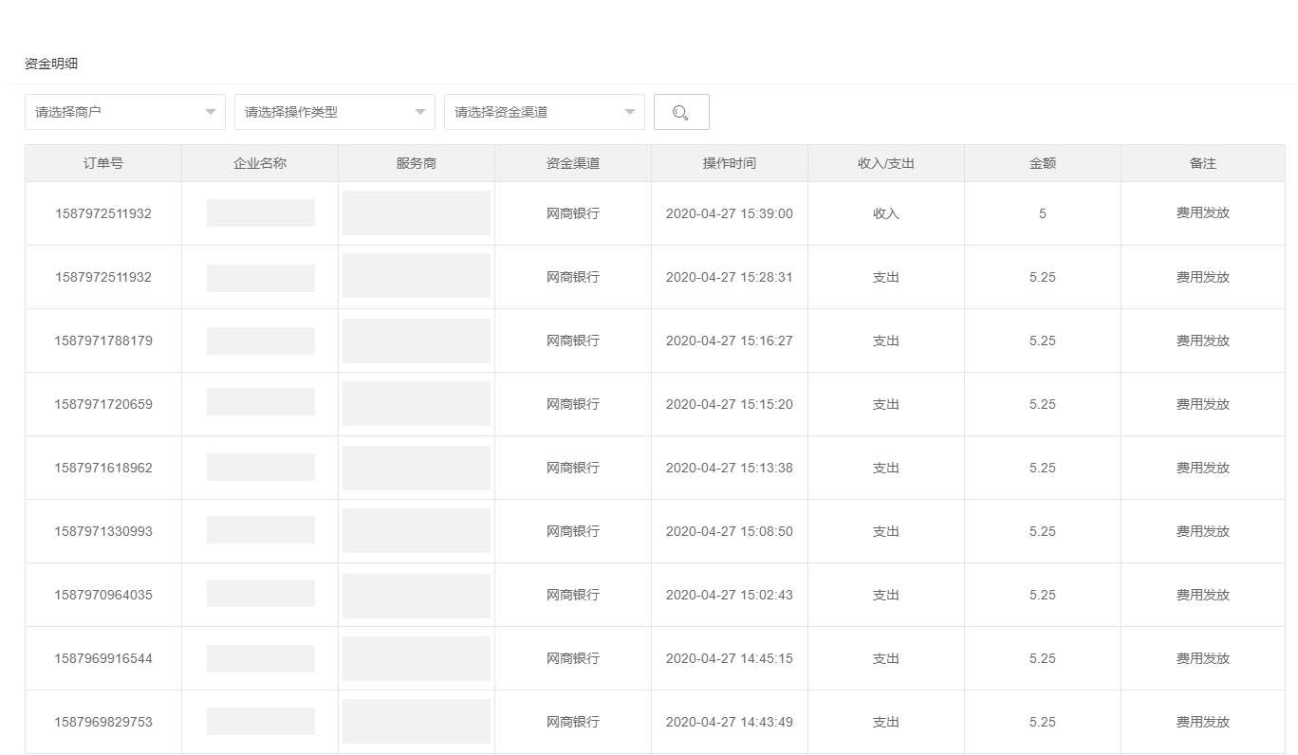Click 支出 in the order 1587969916544 row
Image resolution: width=1298 pixels, height=755 pixels.
(886, 658)
